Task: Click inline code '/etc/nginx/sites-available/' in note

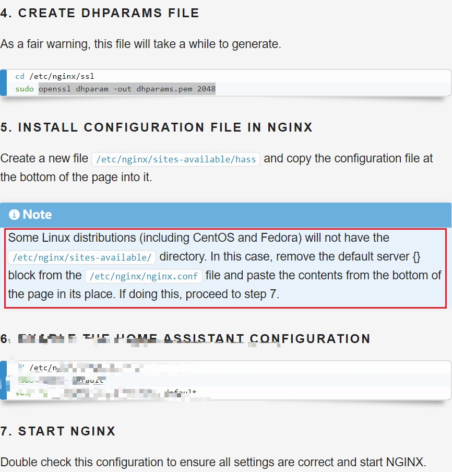Action: click(x=82, y=257)
